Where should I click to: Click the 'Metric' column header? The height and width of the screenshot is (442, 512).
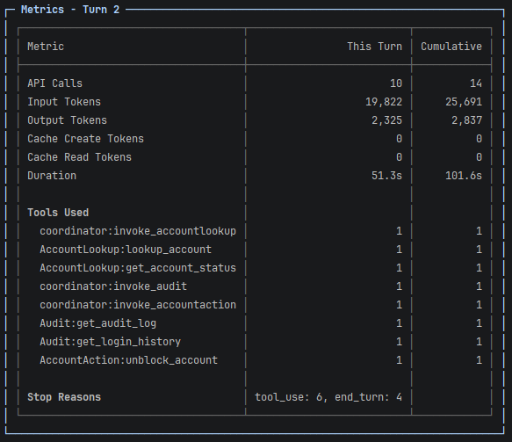point(46,47)
